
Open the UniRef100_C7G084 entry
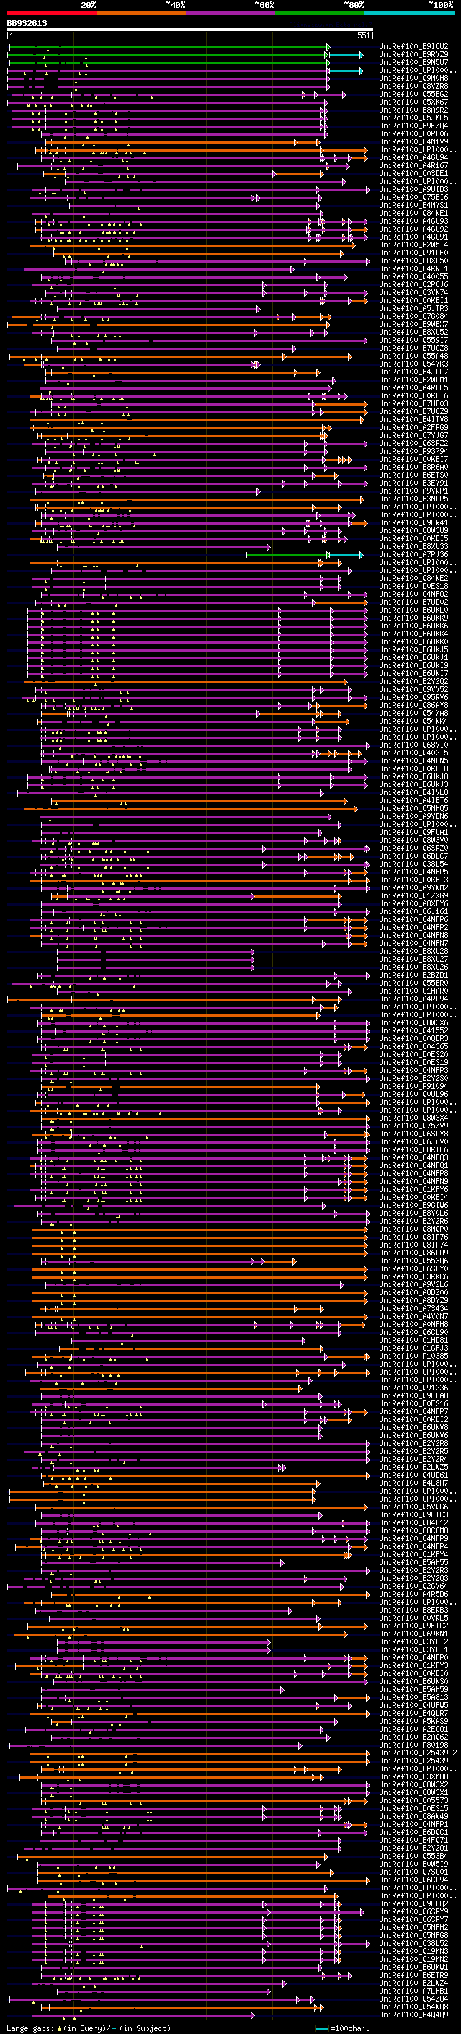coord(413,317)
